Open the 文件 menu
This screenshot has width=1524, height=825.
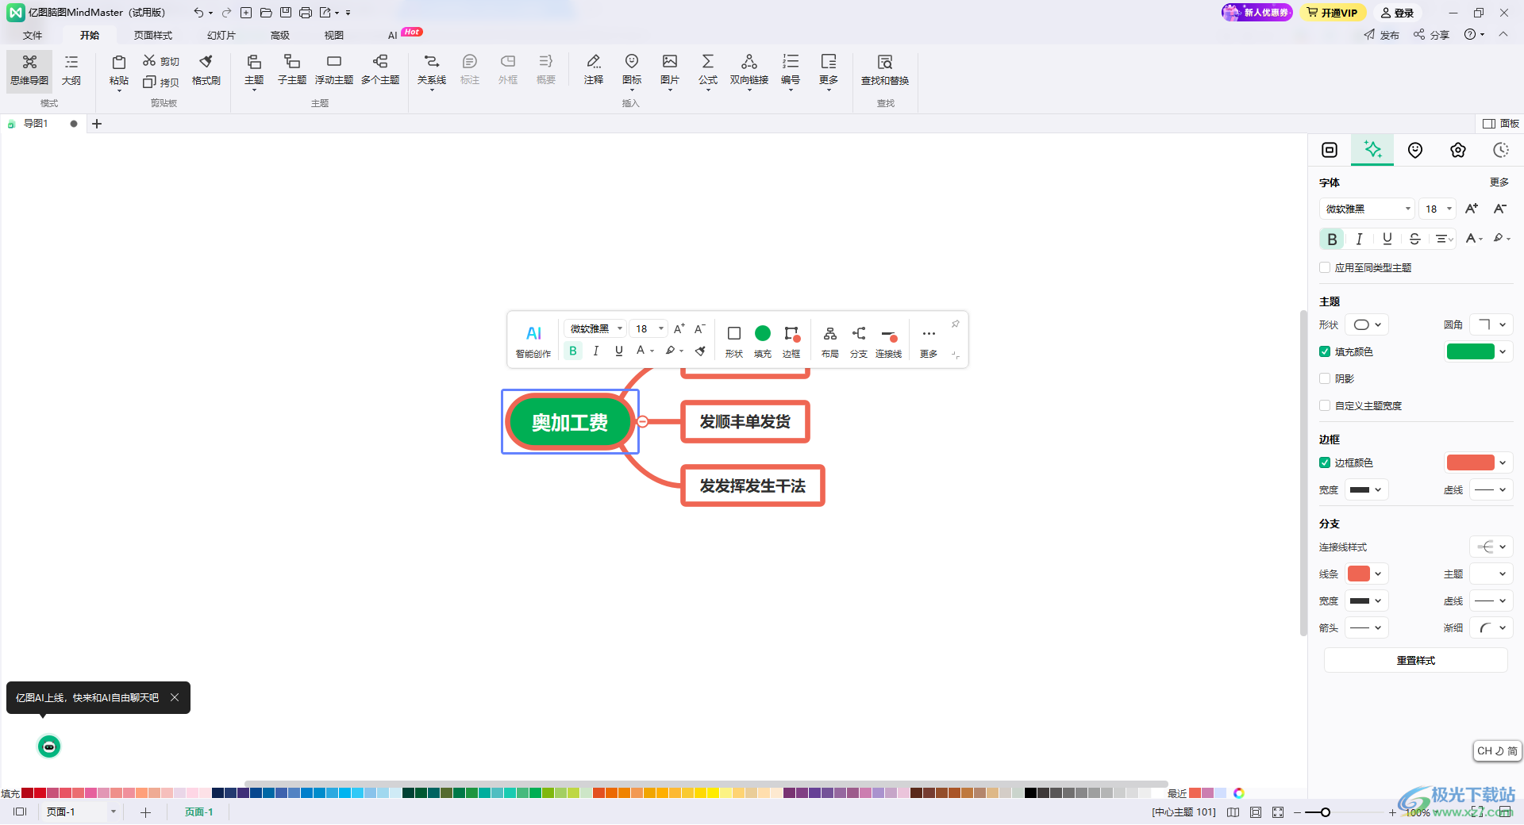33,35
